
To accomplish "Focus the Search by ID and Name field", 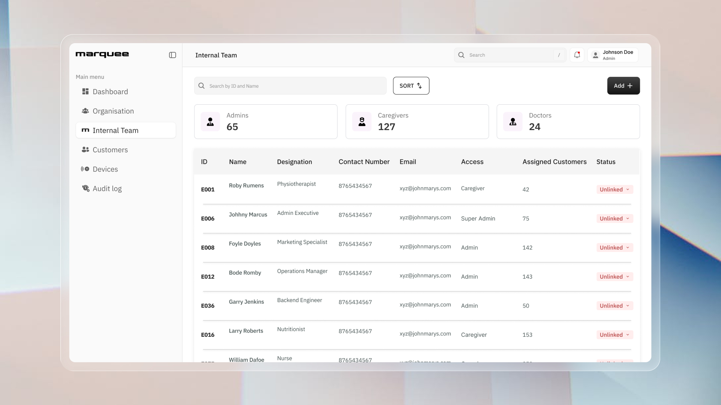I will pos(290,86).
